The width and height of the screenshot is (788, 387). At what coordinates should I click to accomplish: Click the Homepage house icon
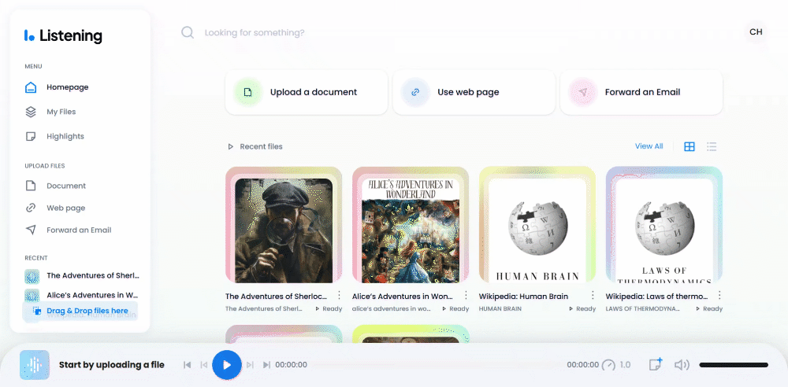click(31, 87)
